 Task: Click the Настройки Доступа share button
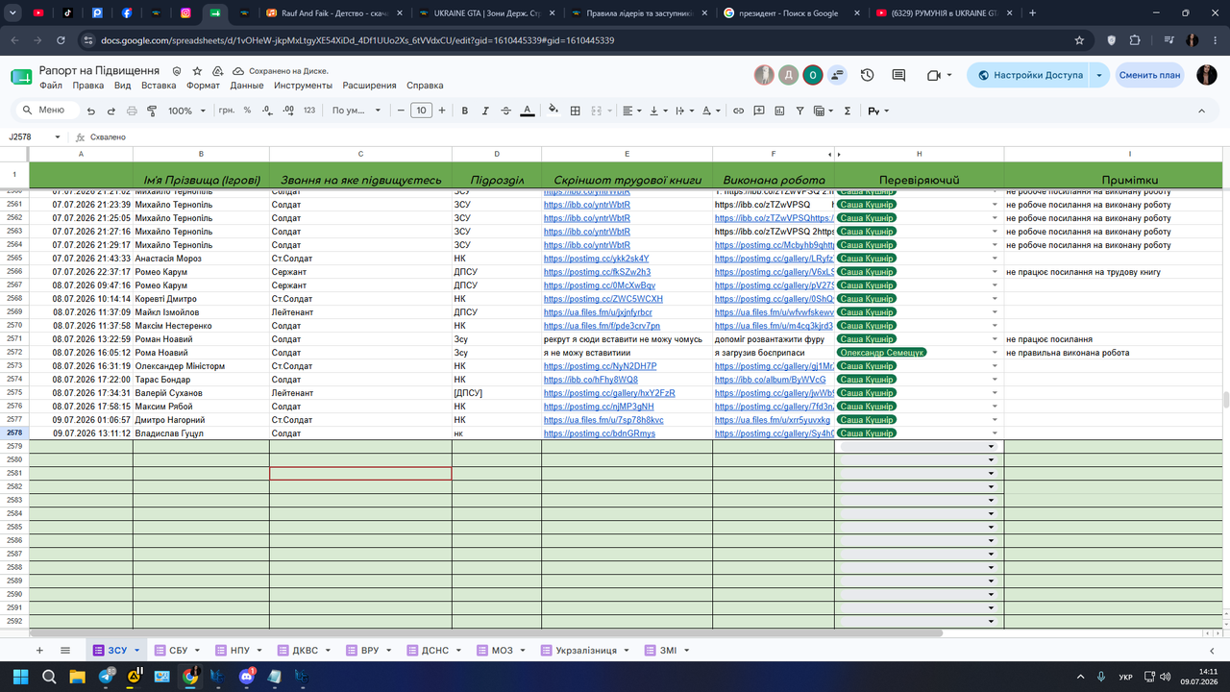tap(1028, 75)
